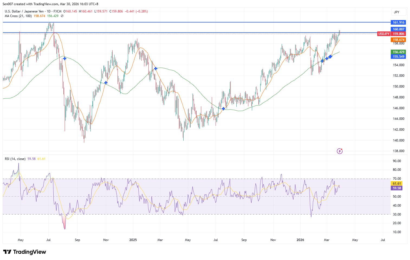Click the purple lightning-bolt alert icon on the chart
410x260 pixels.
click(x=340, y=151)
